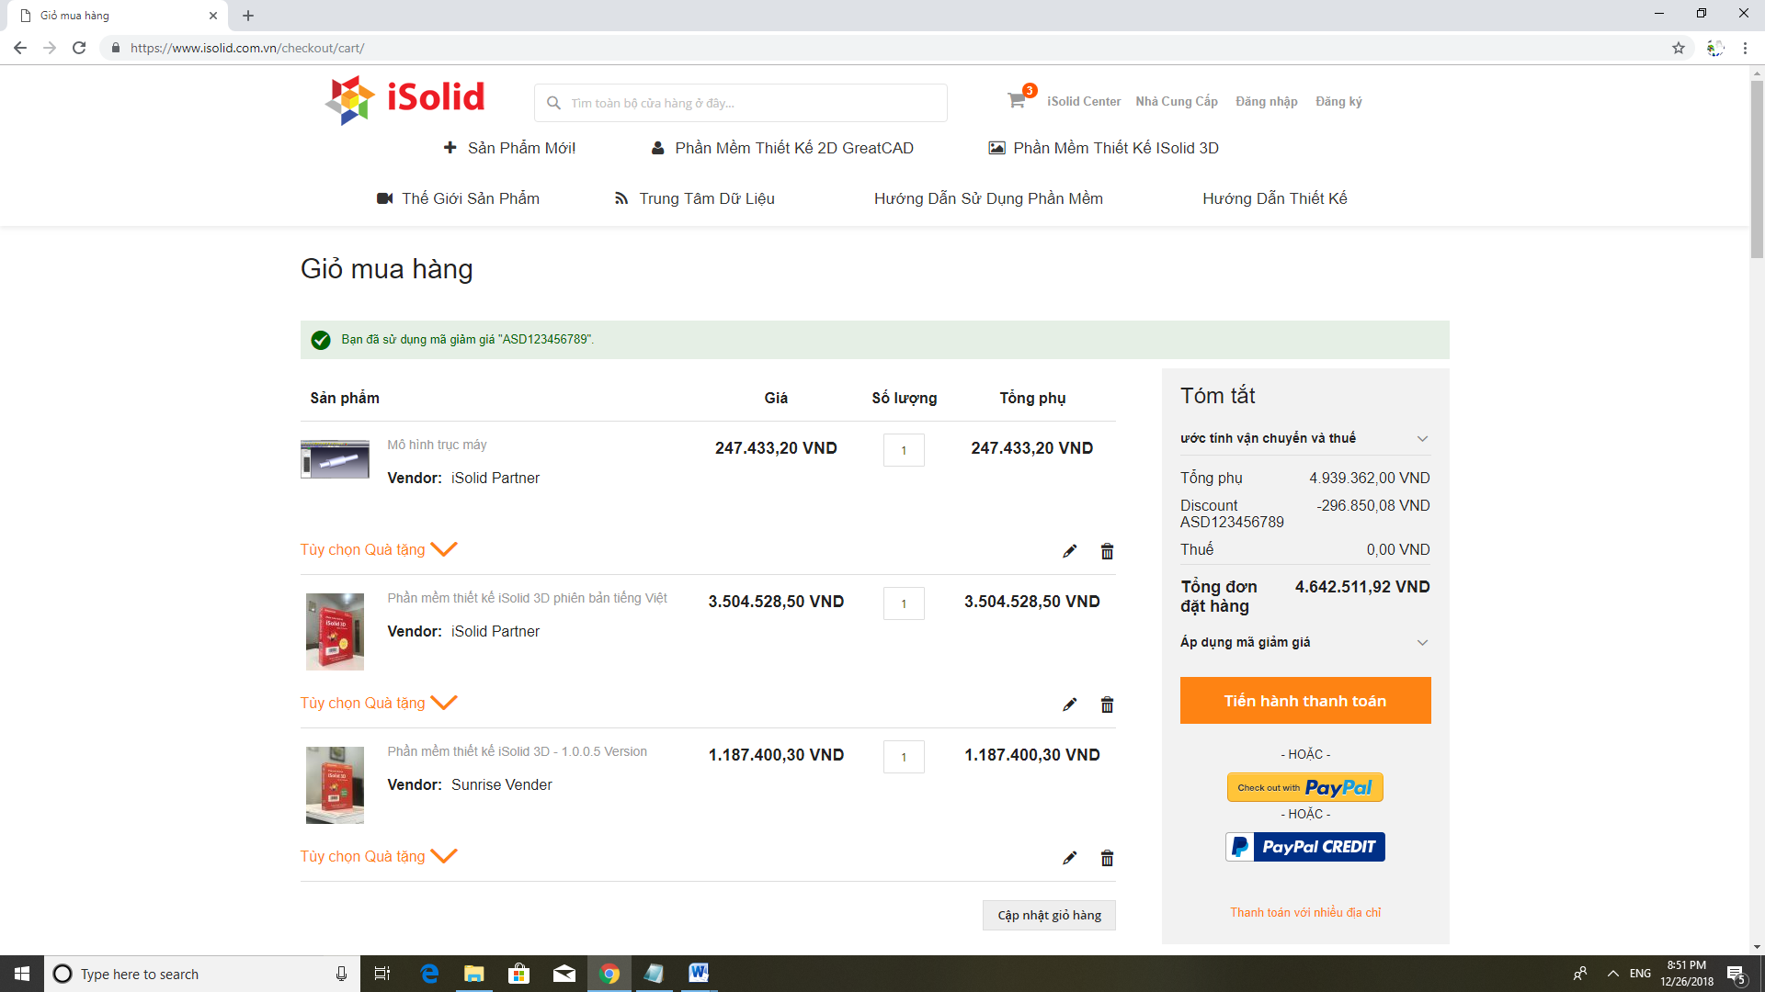The image size is (1765, 992).
Task: Edit the iSolid 3D tiếng Việt item
Action: point(1069,705)
